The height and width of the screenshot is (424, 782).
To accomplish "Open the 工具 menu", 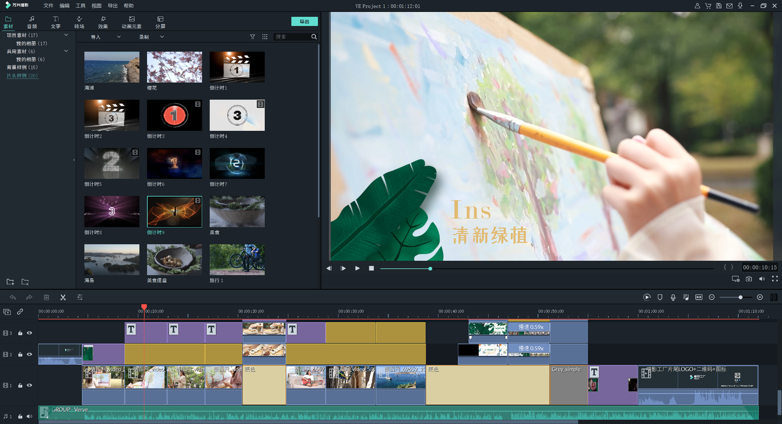I will pos(81,6).
